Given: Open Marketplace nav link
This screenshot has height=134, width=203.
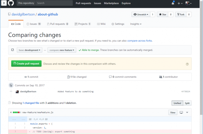Looking at the screenshot, I should pos(111,3).
